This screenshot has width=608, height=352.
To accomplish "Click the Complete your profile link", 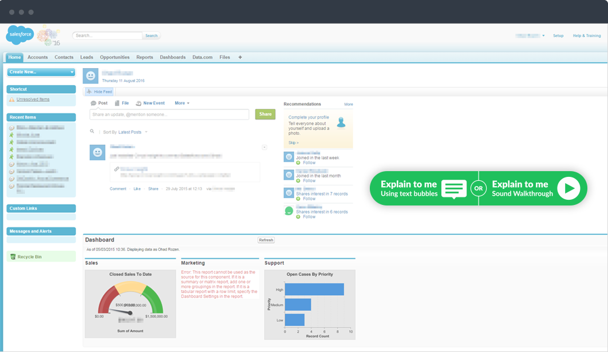I will click(309, 117).
